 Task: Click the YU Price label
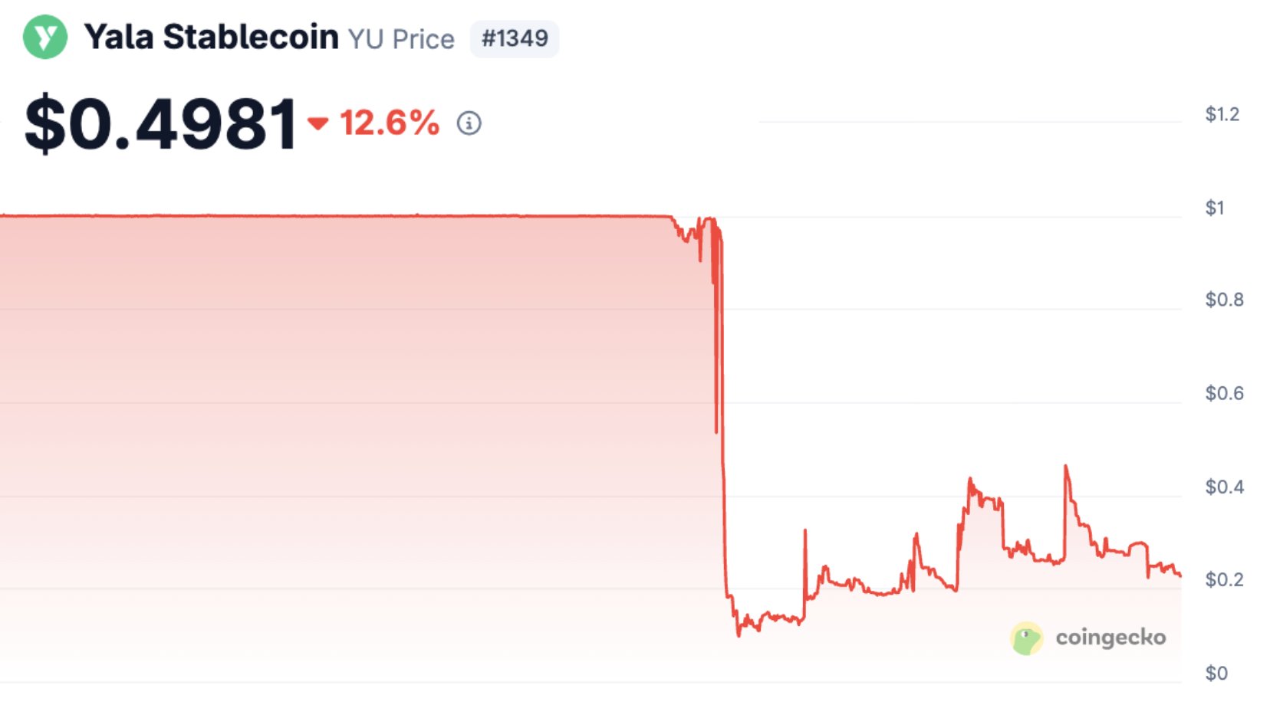pyautogui.click(x=401, y=39)
